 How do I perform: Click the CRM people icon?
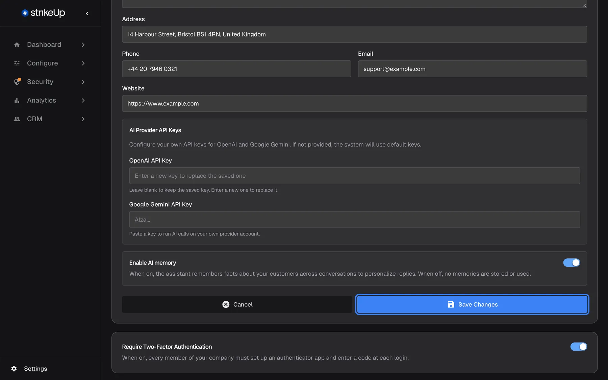tap(17, 119)
